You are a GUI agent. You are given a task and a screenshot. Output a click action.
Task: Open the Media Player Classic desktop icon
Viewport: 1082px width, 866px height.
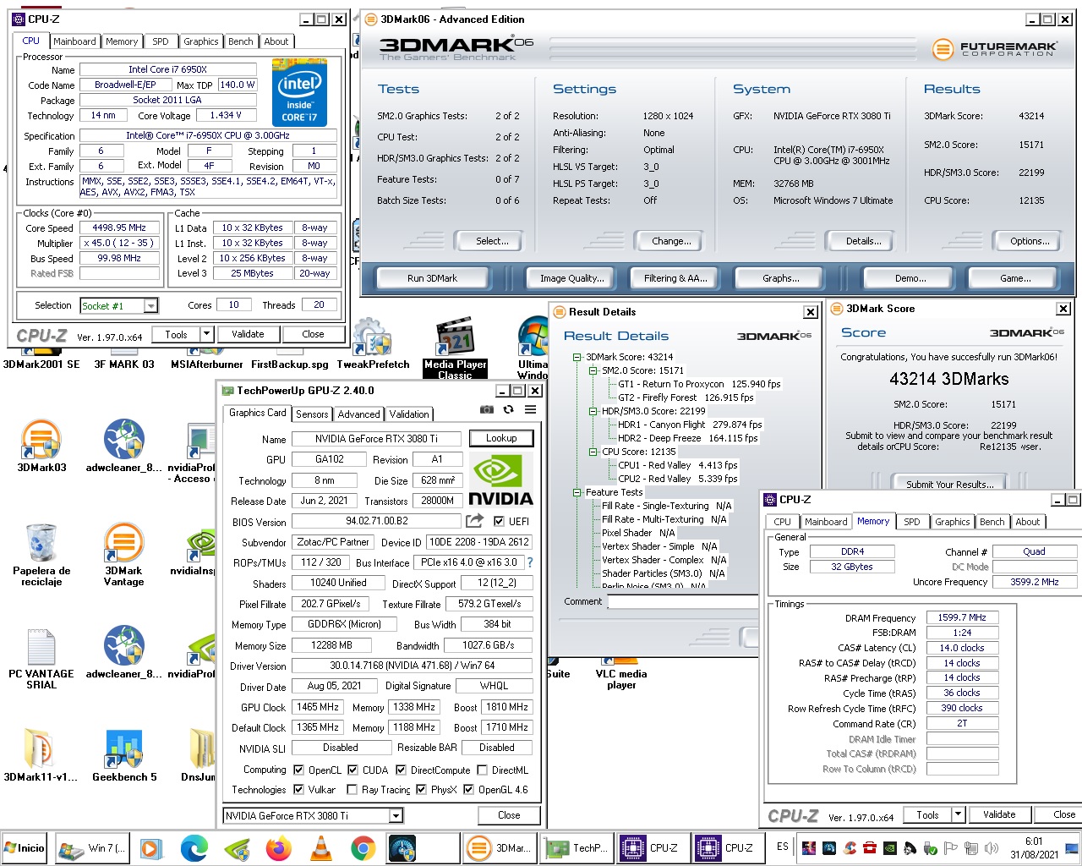click(455, 348)
